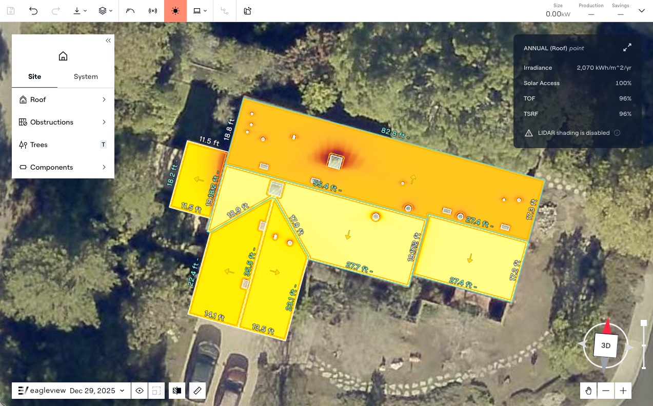Select the LIDAR signal broadcast icon
Screen dimensions: 653x406
[152, 11]
